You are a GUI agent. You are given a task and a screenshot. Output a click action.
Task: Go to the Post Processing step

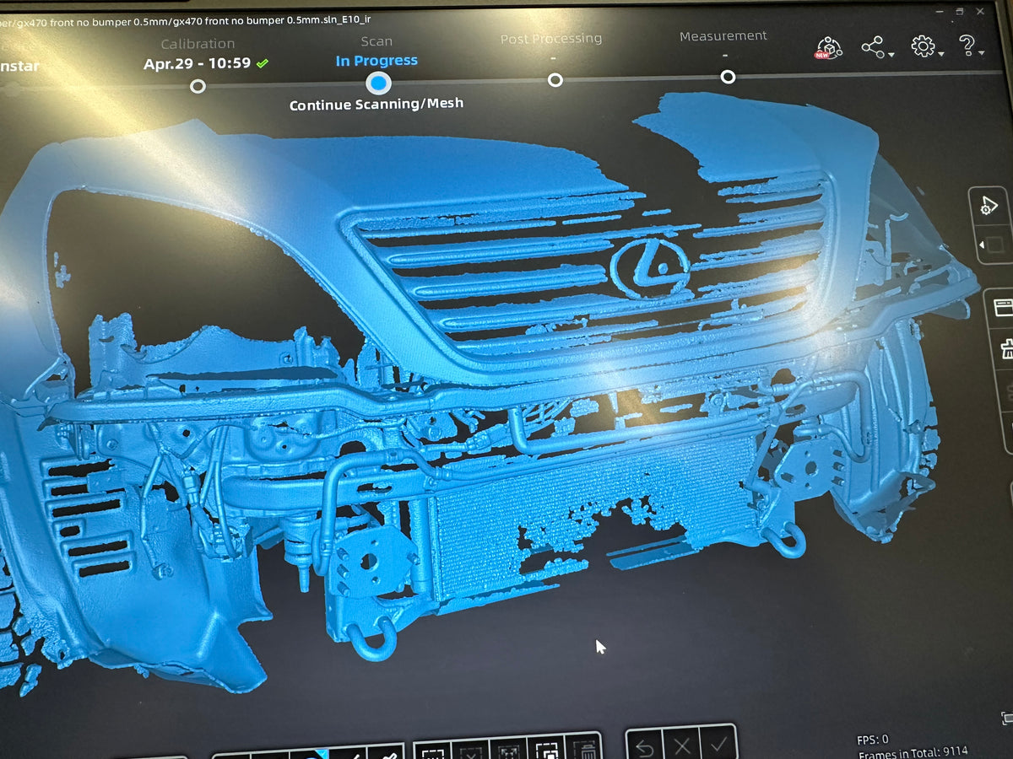551,39
